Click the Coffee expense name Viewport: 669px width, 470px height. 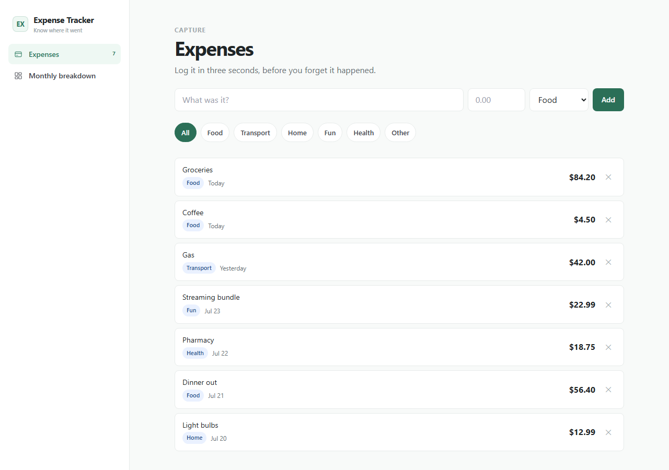[193, 213]
